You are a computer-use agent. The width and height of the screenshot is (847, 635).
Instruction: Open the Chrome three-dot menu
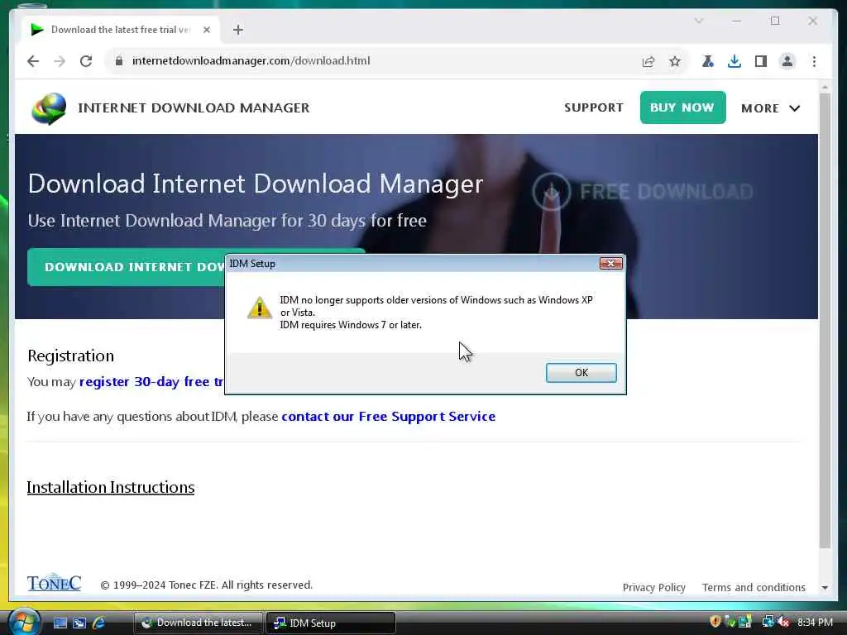[814, 61]
